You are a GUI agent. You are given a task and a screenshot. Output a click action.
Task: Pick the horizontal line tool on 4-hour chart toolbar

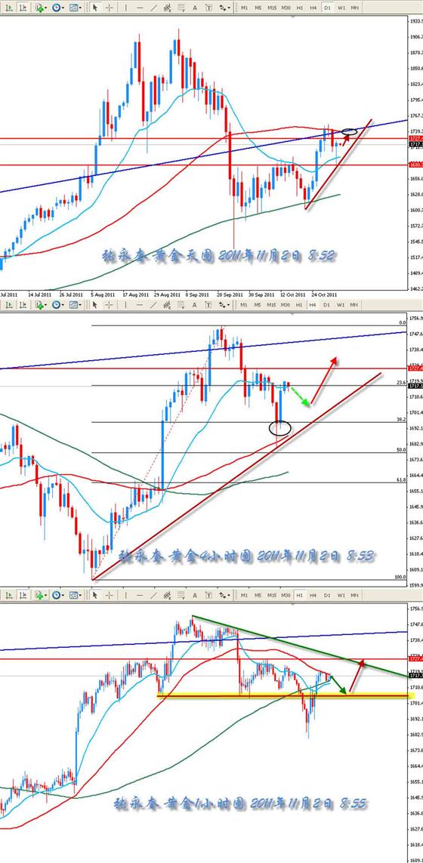tap(140, 304)
